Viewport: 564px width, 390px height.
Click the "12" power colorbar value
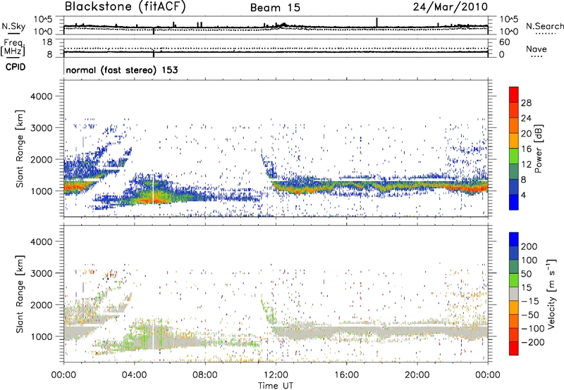(526, 165)
